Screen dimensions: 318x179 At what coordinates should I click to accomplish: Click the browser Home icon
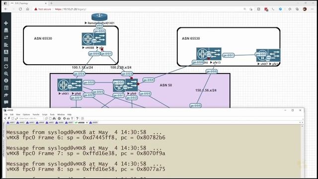pos(28,9)
